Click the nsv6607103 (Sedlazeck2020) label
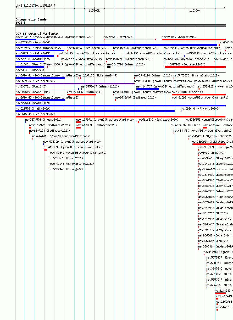The width and height of the screenshot is (233, 320). (x=49, y=131)
